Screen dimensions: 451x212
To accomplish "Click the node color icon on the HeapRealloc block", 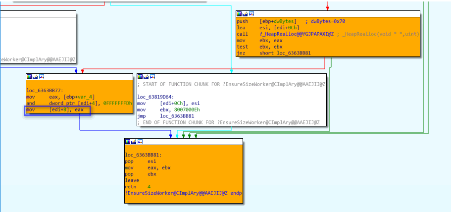I will click(239, 14).
